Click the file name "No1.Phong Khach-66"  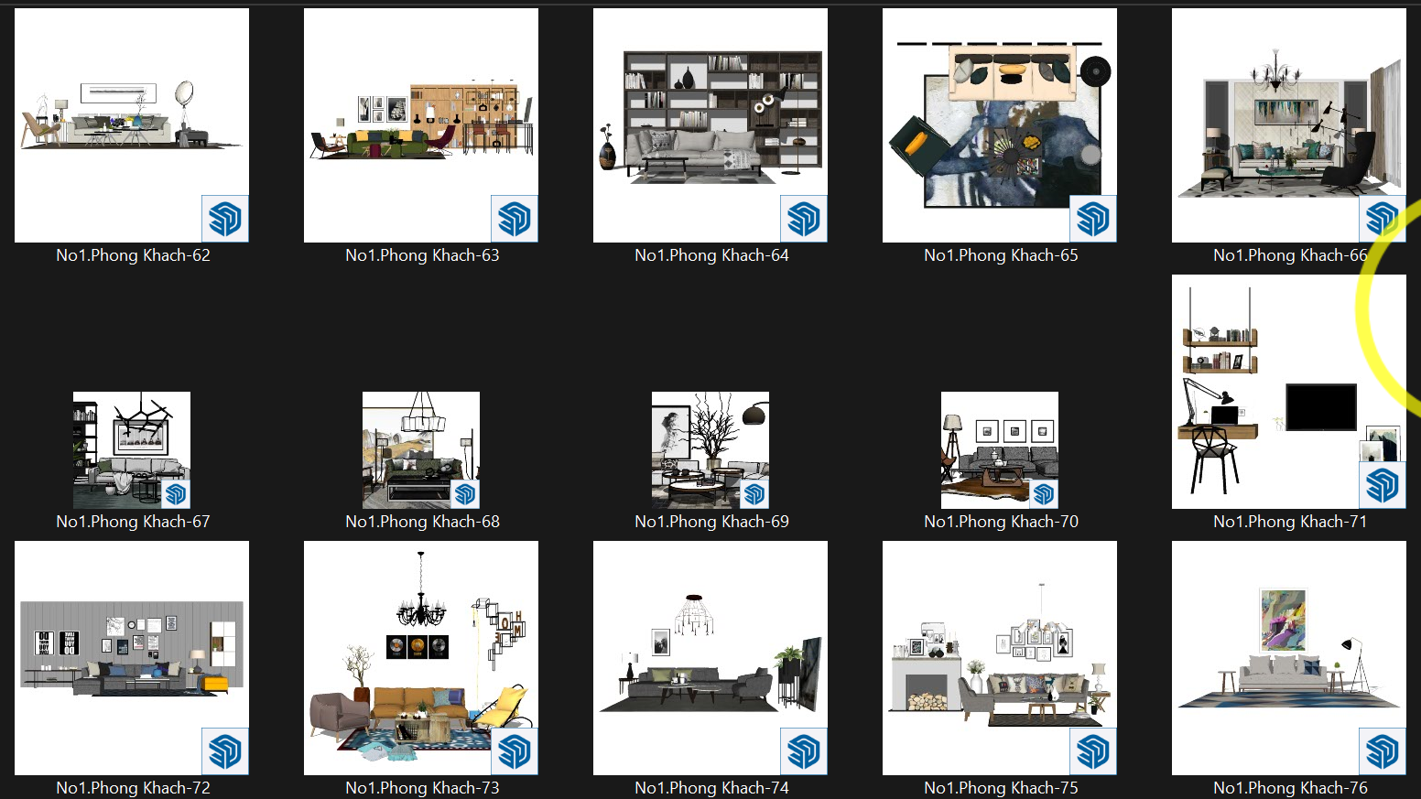(x=1291, y=255)
